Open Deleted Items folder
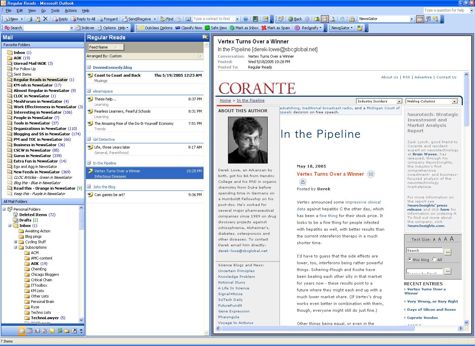Viewport: 475px width, 346px height. (33, 215)
